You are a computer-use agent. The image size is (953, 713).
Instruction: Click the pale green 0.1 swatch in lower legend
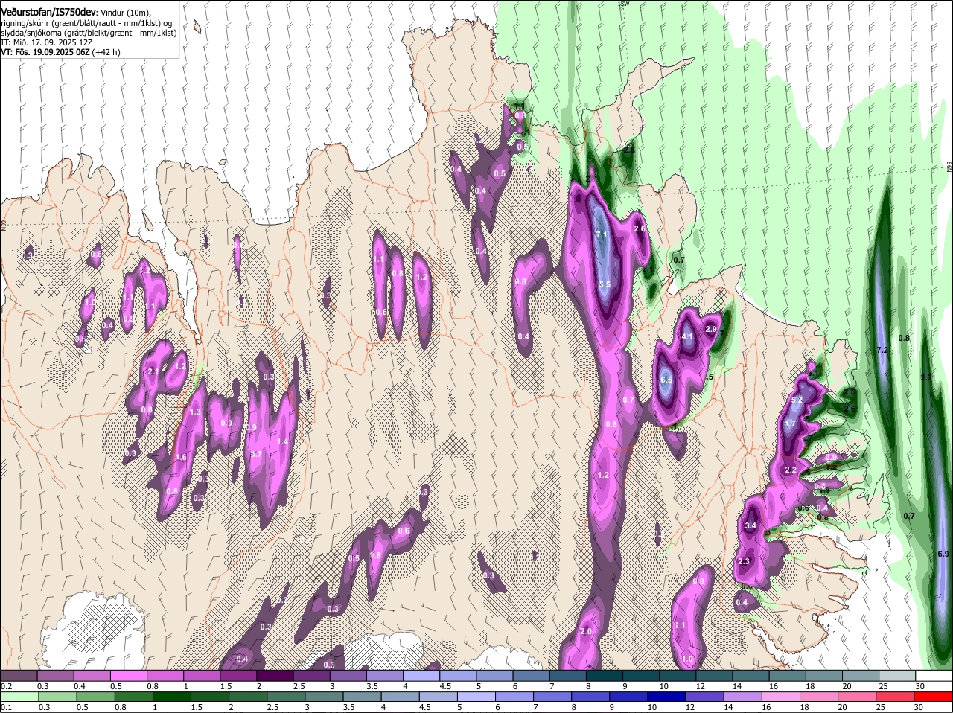click(19, 697)
